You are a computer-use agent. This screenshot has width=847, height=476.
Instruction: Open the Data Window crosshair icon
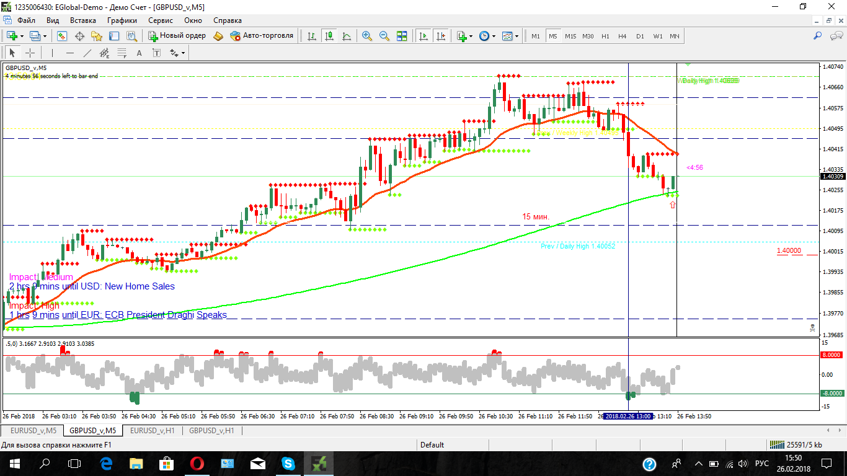[x=79, y=36]
